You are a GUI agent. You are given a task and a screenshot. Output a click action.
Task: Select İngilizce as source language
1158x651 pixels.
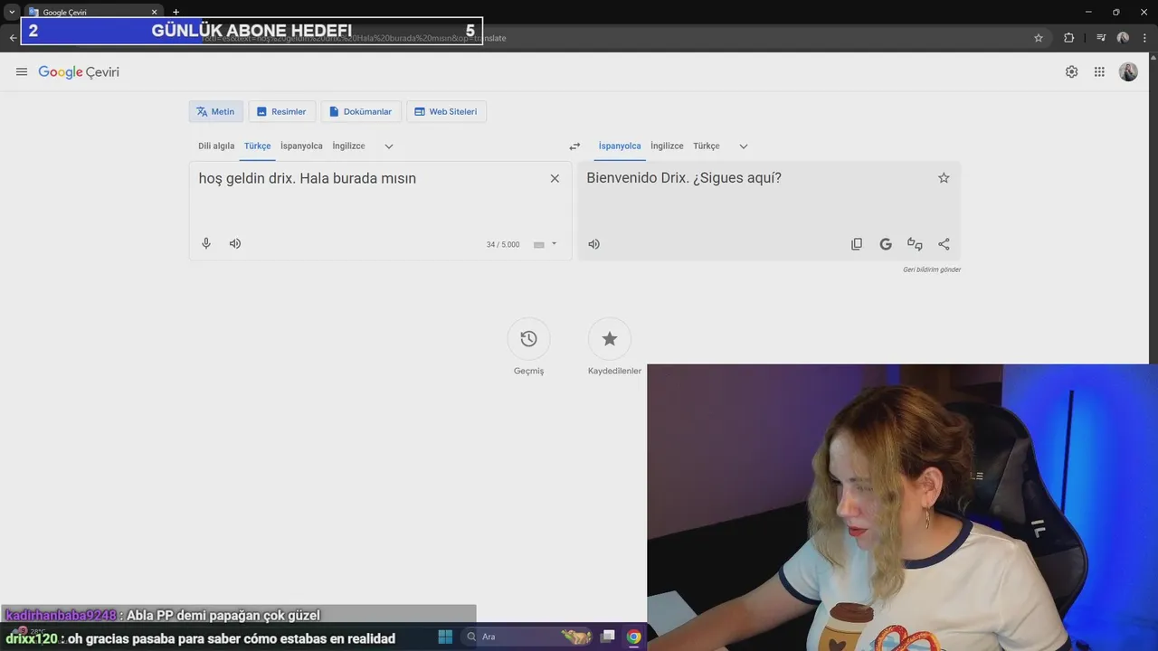pyautogui.click(x=348, y=146)
